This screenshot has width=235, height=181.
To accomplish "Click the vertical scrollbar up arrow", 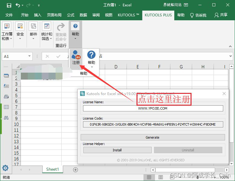I will coord(231,66).
